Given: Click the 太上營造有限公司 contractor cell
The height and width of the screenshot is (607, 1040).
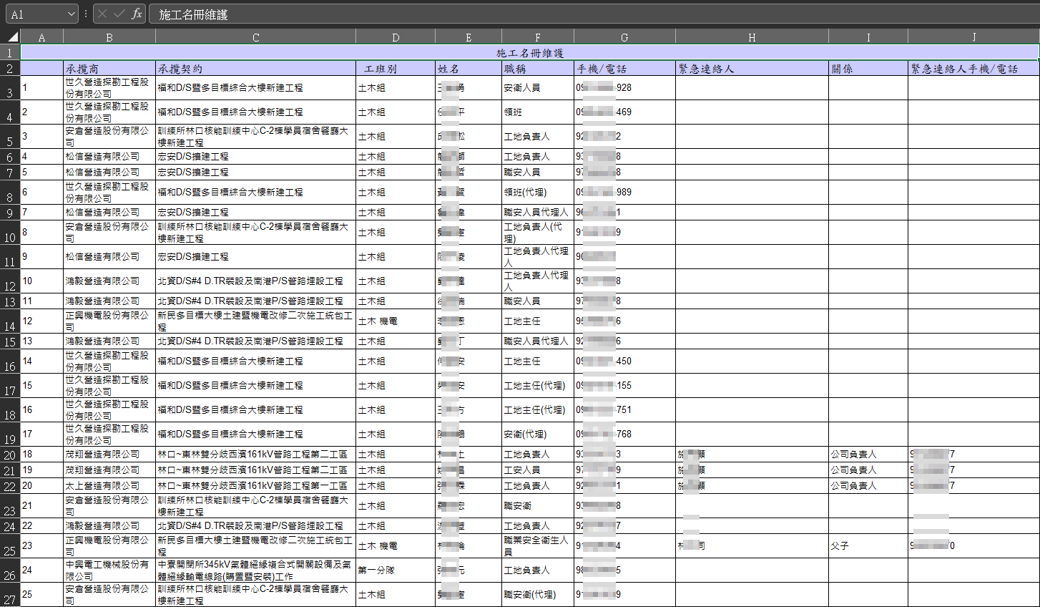Looking at the screenshot, I should click(109, 486).
